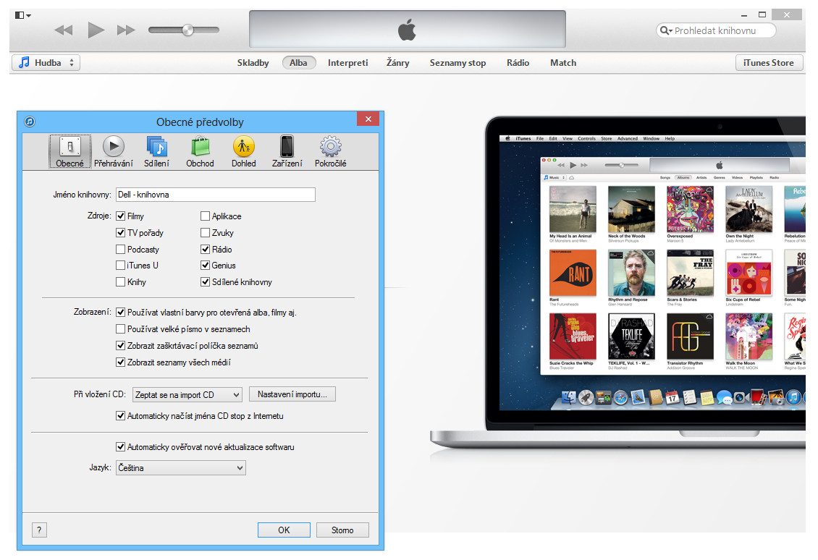The width and height of the screenshot is (818, 560).
Task: Start playback with the play button
Action: [96, 30]
